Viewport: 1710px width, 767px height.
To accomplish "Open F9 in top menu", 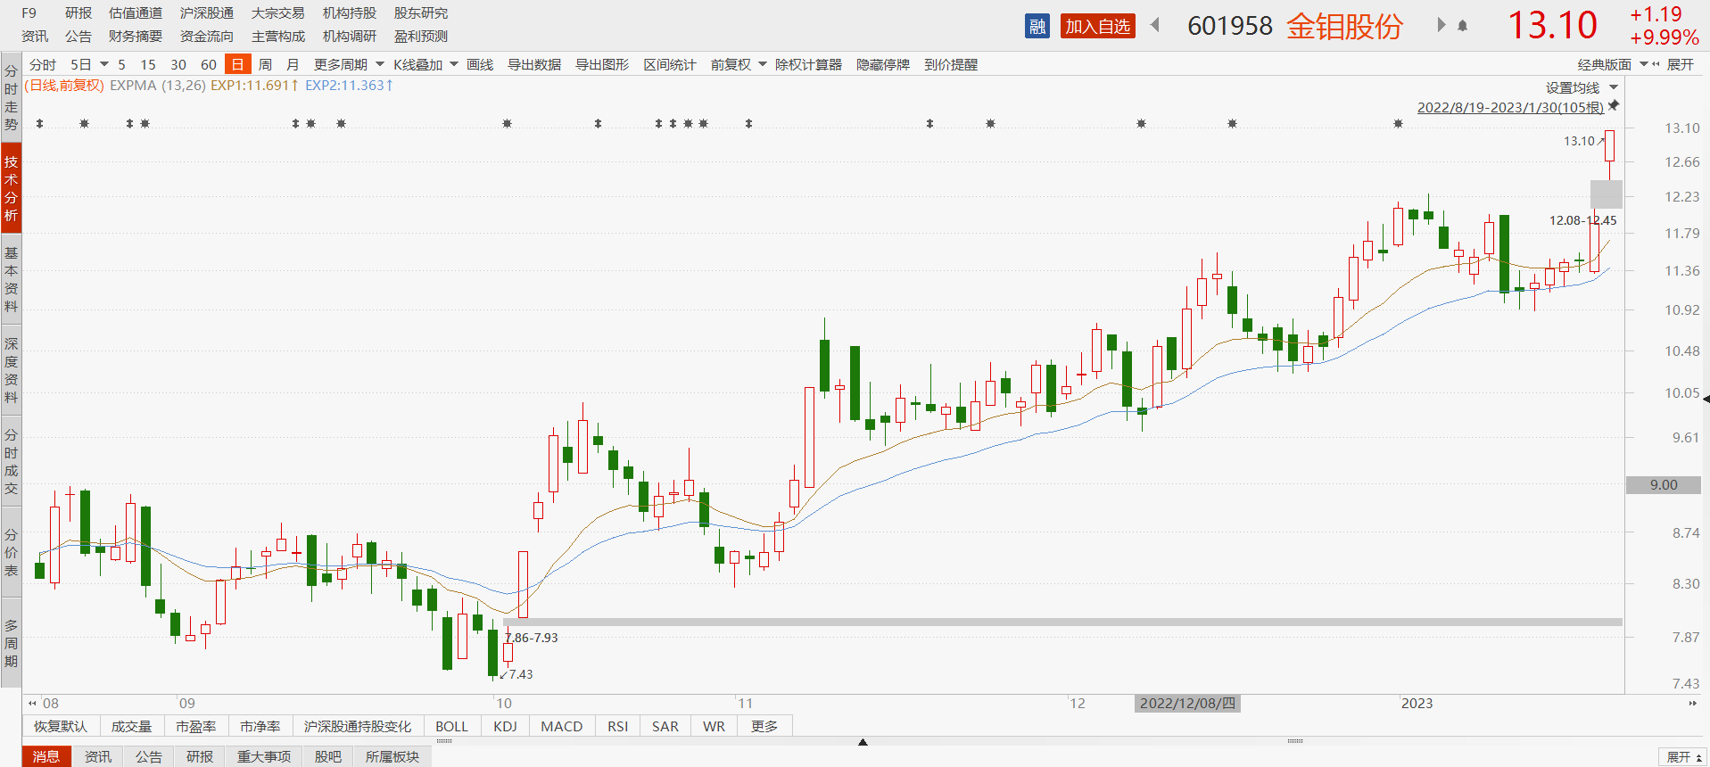I will [x=29, y=13].
